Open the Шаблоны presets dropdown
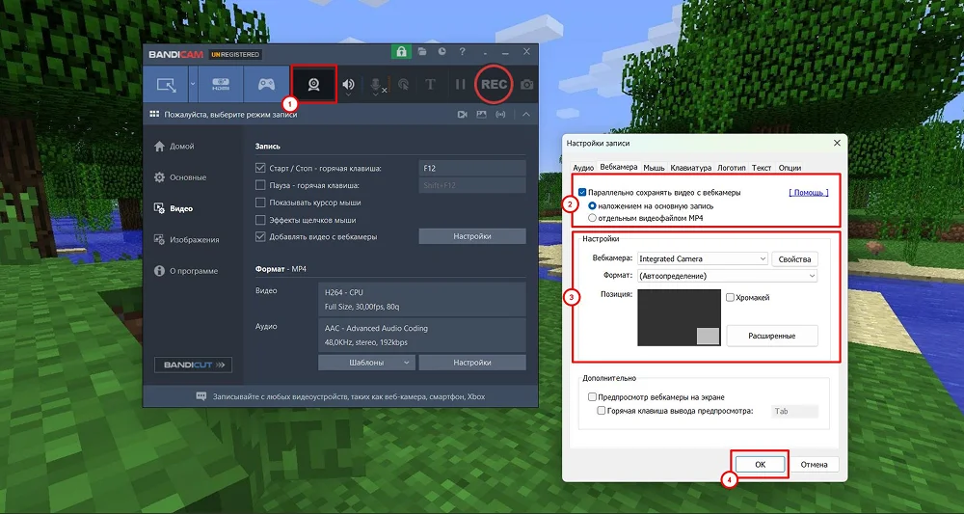The height and width of the screenshot is (514, 964). click(366, 363)
